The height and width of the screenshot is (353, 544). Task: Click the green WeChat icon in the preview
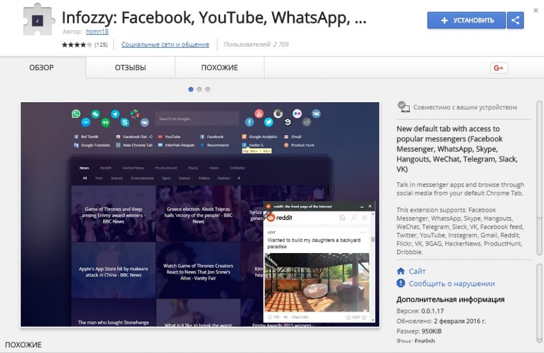tap(95, 114)
